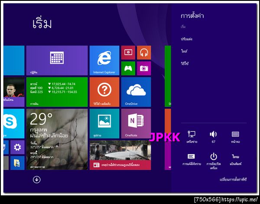The image size is (260, 204).
Task: Open the Calendar tile
Action: pos(57,60)
